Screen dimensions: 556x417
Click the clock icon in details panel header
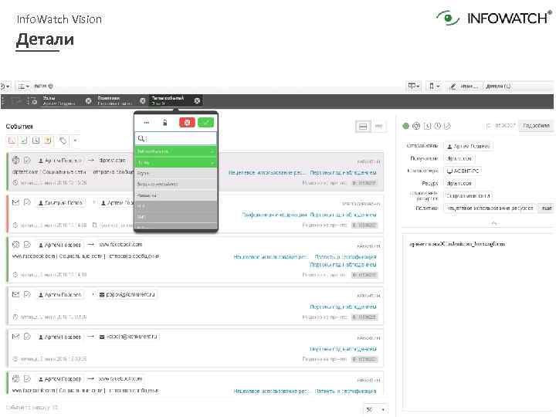tap(438, 126)
